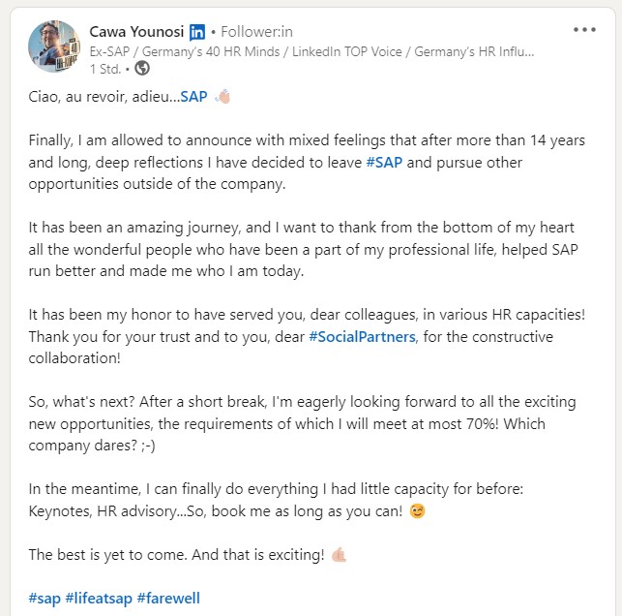
Task: Open the #sap hashtag at the bottom
Action: point(44,599)
